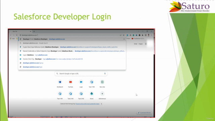This screenshot has height=121, width=215.
Task: Open the YouTube shortcut
Action: (x=71, y=84)
